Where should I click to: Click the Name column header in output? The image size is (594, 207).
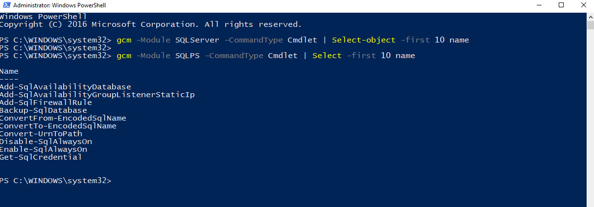point(9,71)
